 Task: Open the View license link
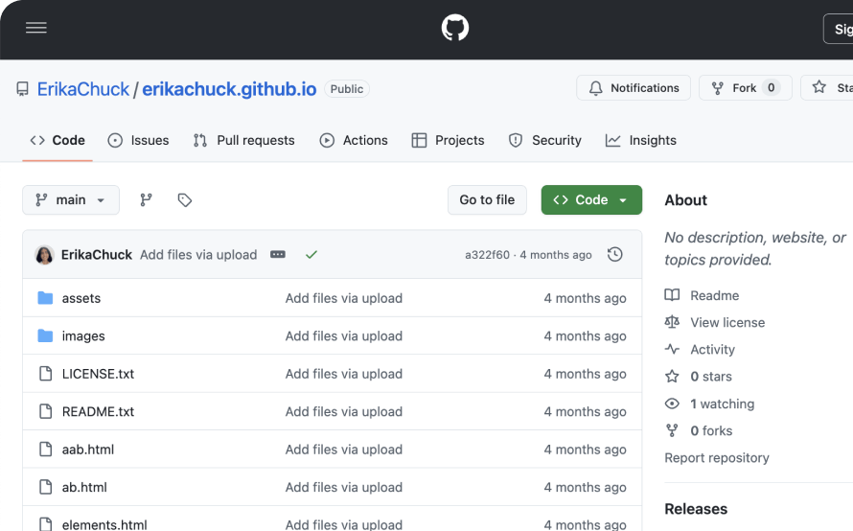click(727, 323)
